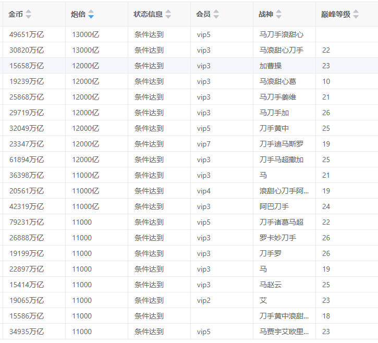Select the vip4 cell in 会员 column

[x=204, y=191]
